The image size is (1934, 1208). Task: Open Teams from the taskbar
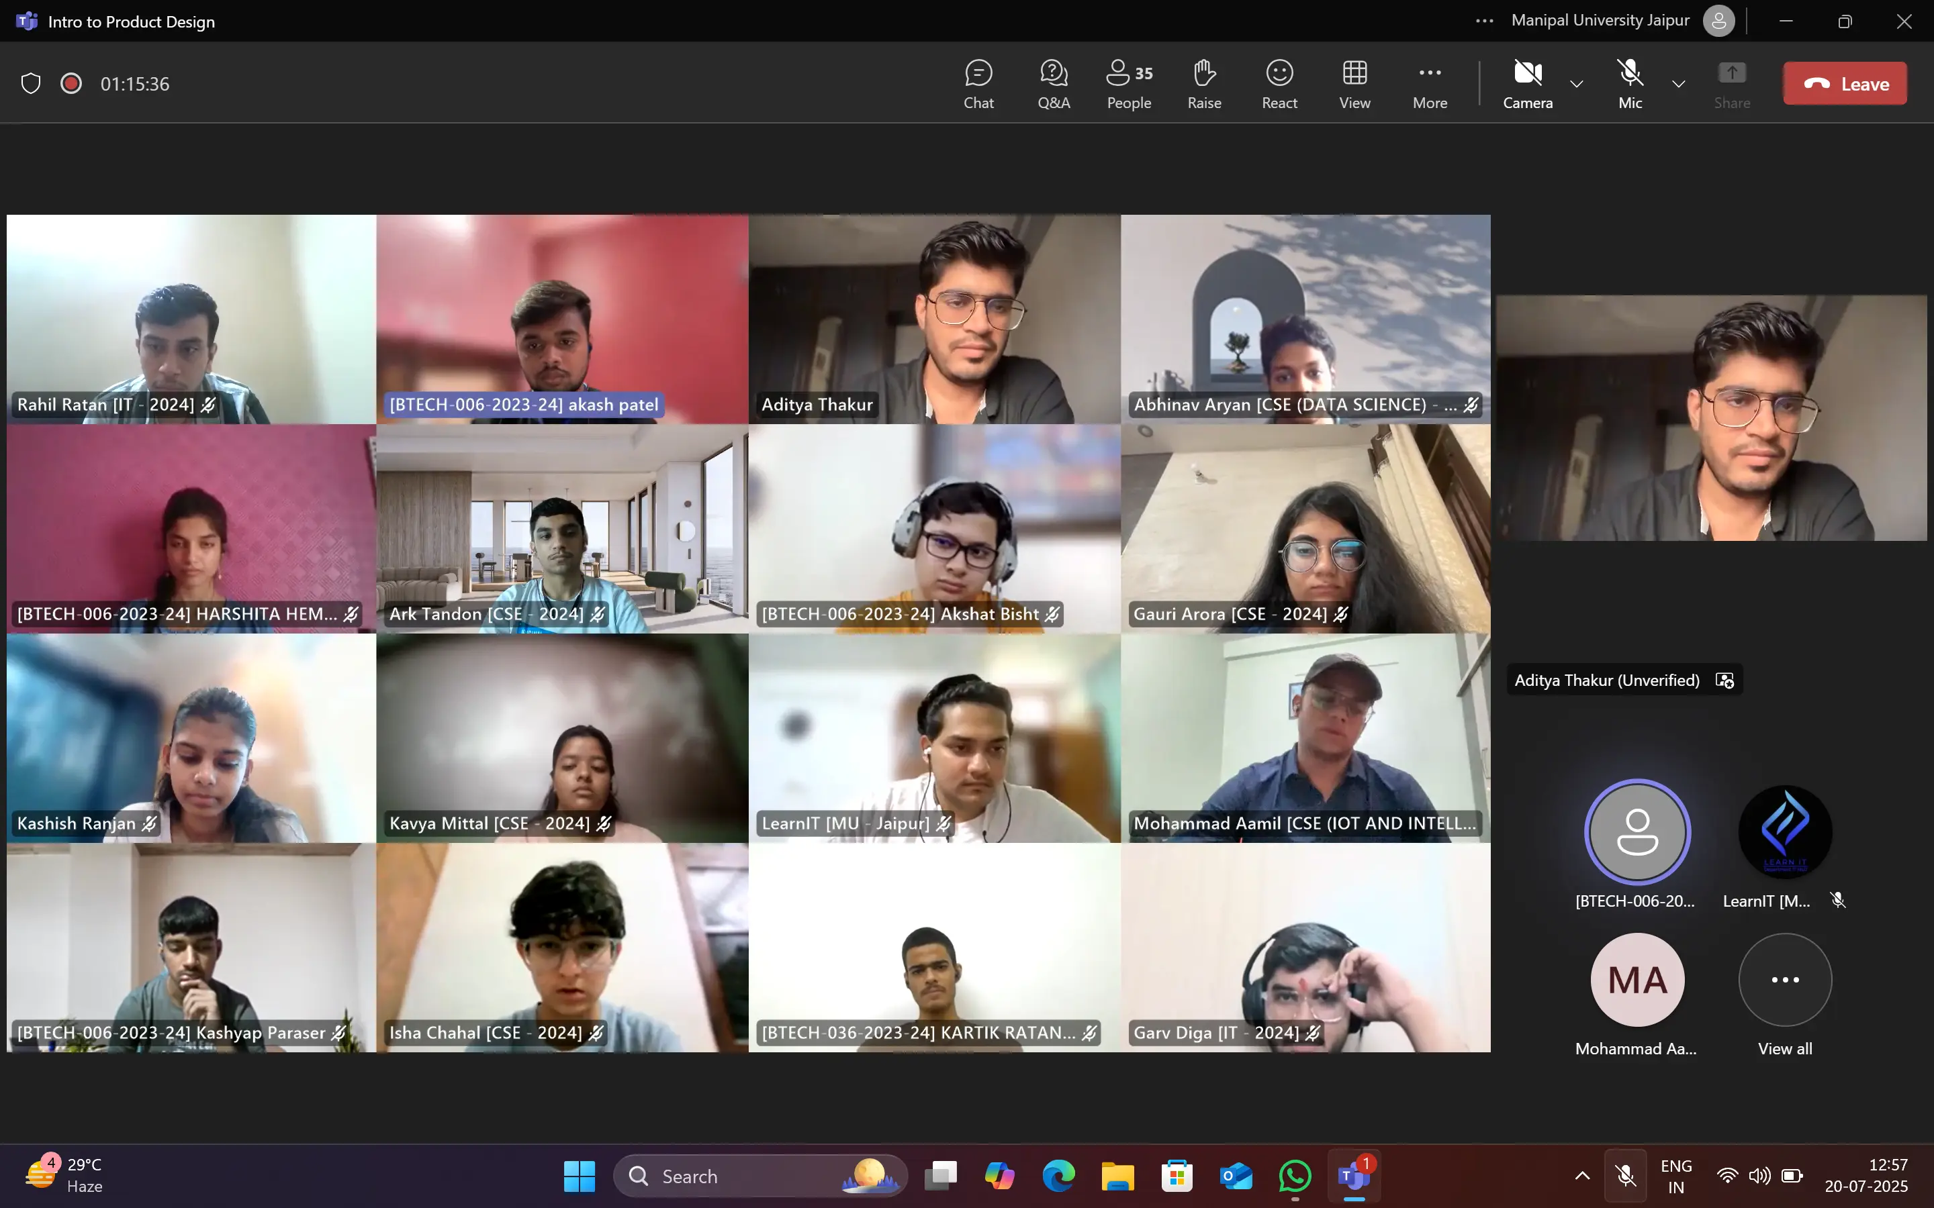pyautogui.click(x=1354, y=1176)
